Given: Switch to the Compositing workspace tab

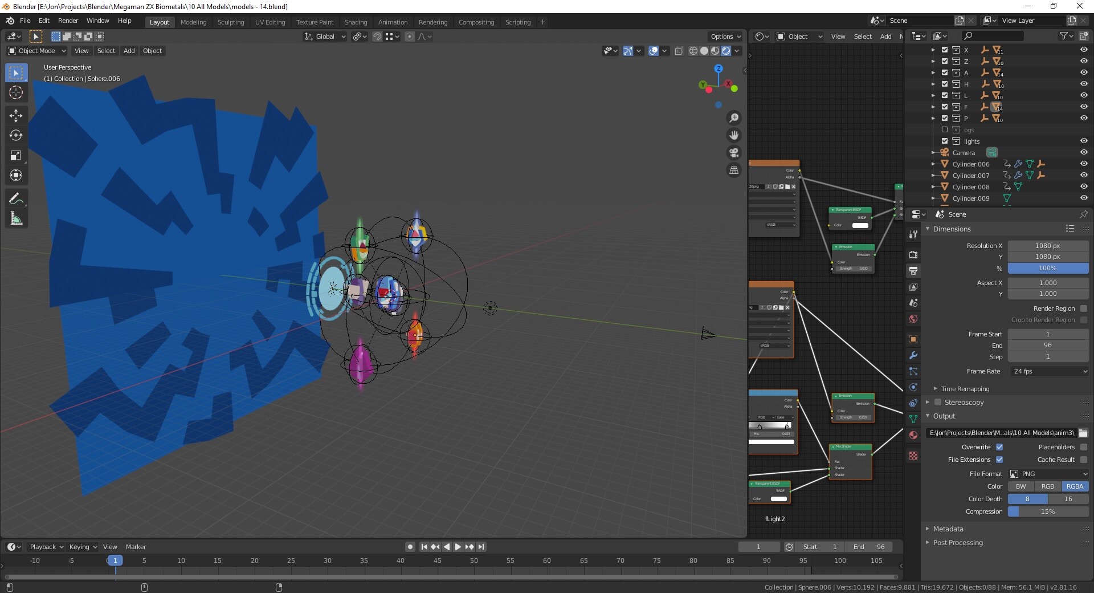Looking at the screenshot, I should tap(476, 22).
